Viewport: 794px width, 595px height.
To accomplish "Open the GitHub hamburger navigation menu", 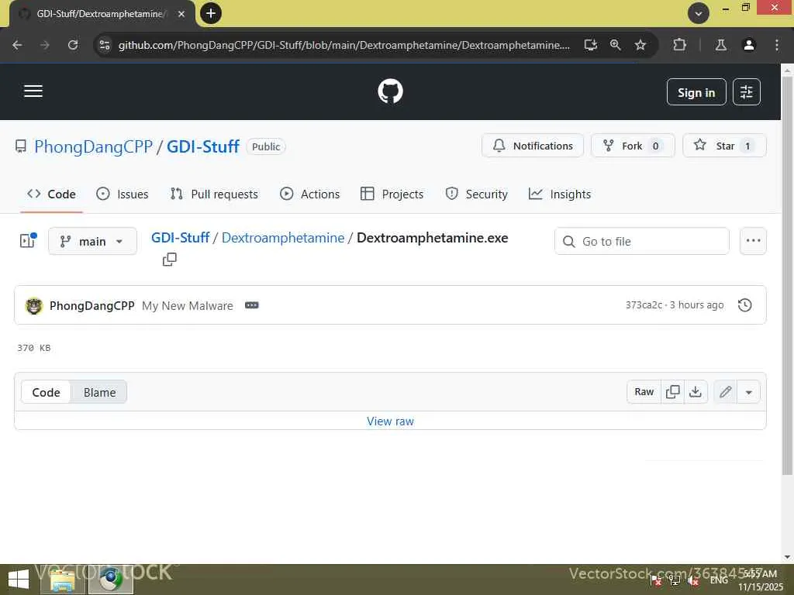I will [33, 91].
